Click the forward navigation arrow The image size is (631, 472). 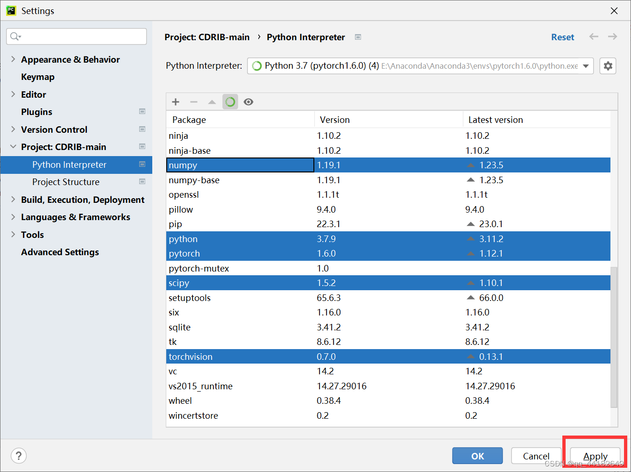612,36
